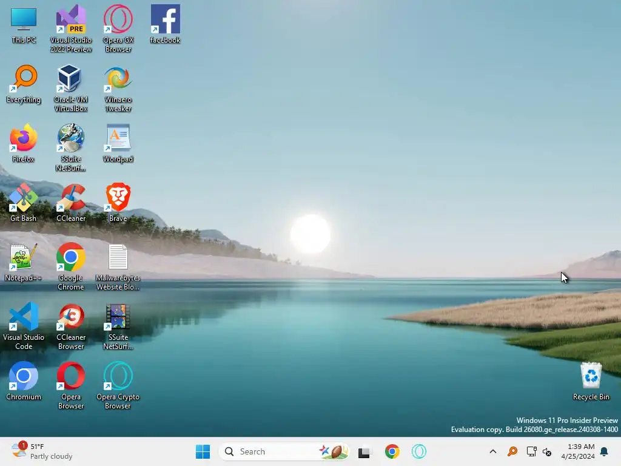Select the Firefox desktop icon
Image resolution: width=621 pixels, height=466 pixels.
pyautogui.click(x=24, y=143)
